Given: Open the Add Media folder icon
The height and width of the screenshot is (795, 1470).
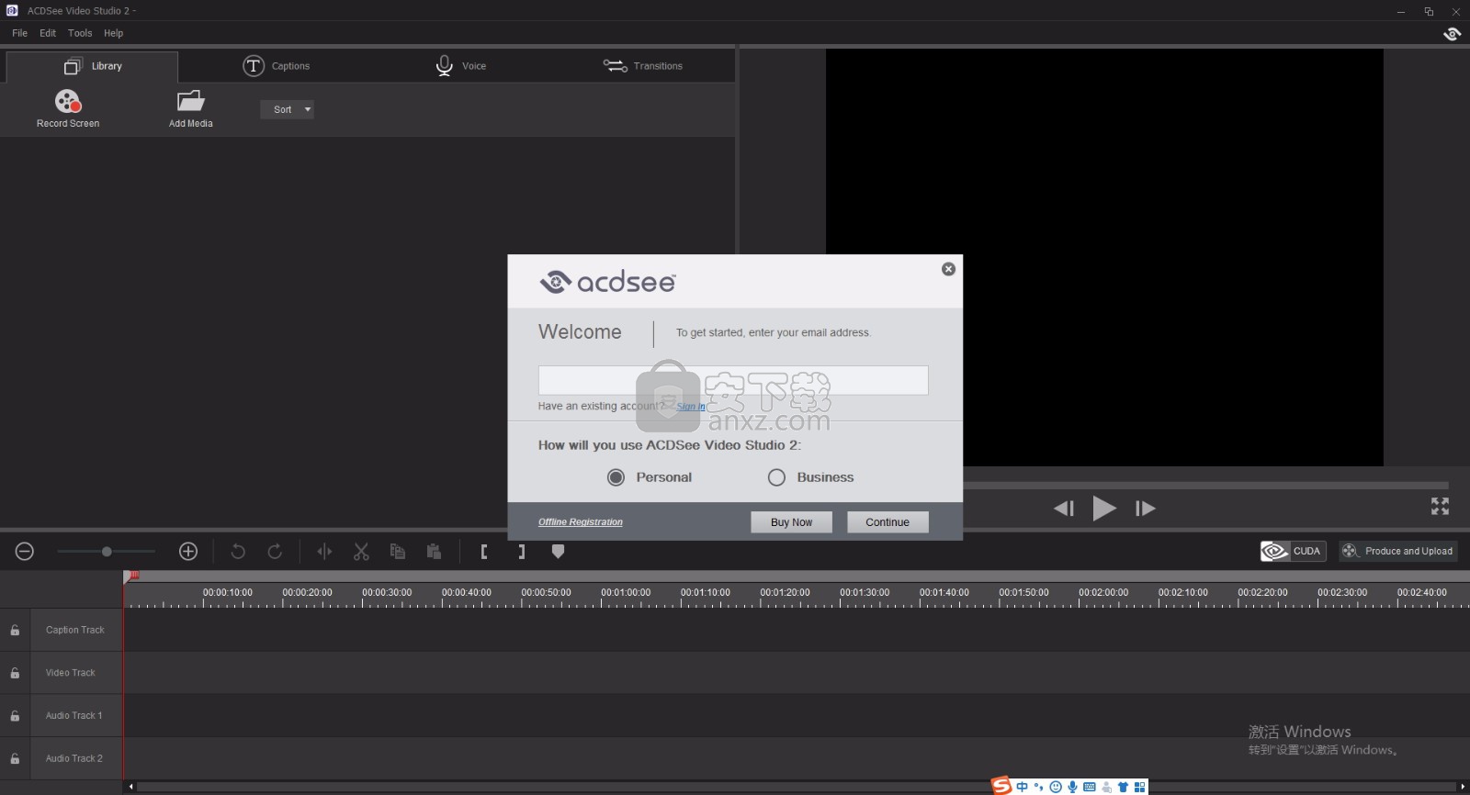Looking at the screenshot, I should (x=190, y=101).
